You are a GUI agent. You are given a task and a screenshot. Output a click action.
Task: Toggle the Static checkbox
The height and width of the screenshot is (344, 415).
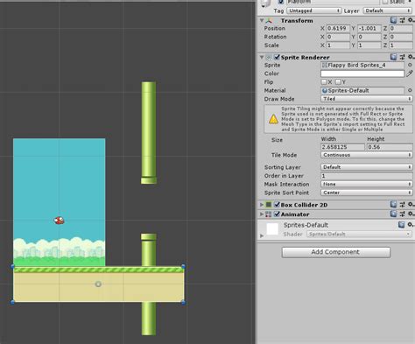pos(385,2)
